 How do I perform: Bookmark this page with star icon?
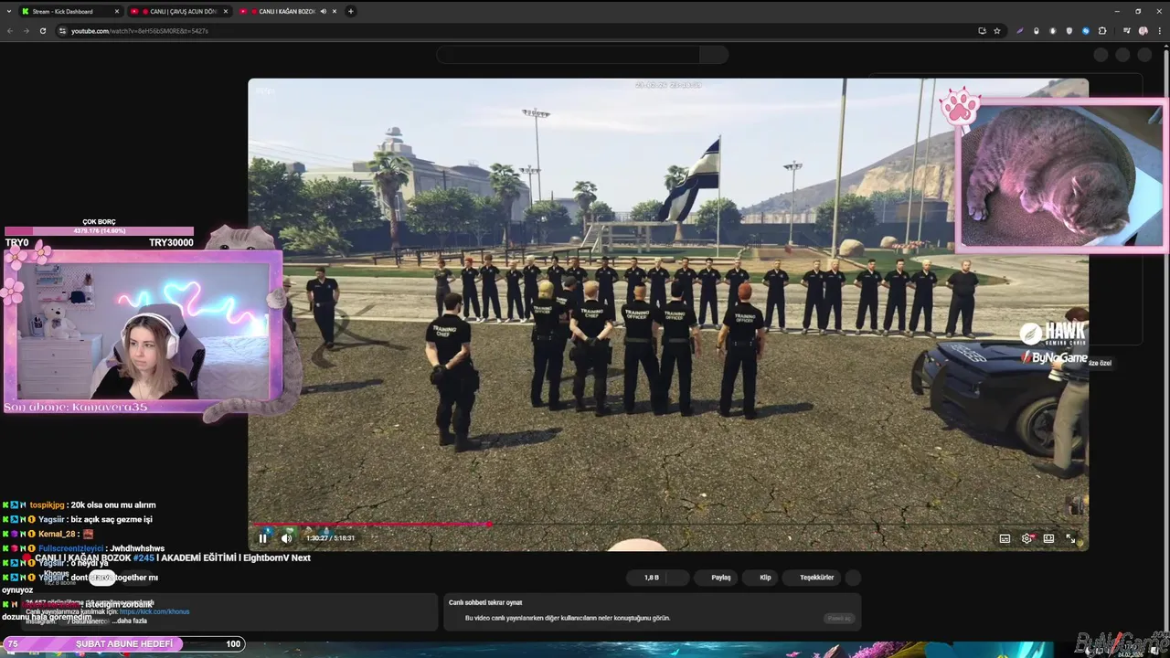(x=996, y=30)
